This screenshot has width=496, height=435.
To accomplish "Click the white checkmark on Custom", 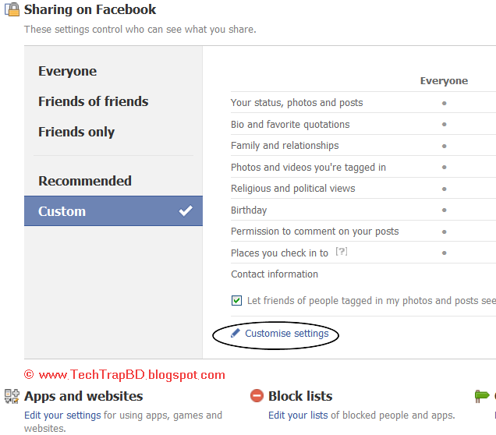I will tap(185, 210).
